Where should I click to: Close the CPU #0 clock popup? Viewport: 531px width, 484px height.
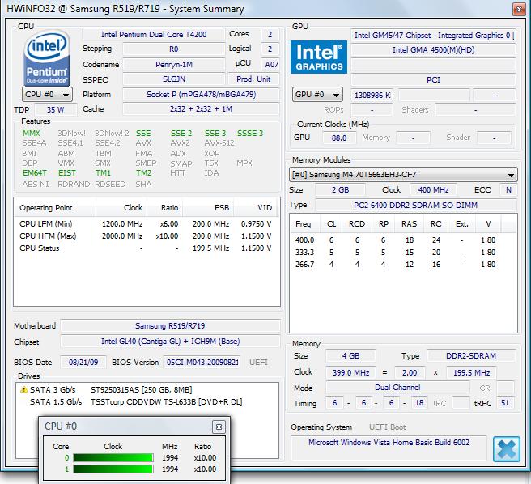pos(219,427)
